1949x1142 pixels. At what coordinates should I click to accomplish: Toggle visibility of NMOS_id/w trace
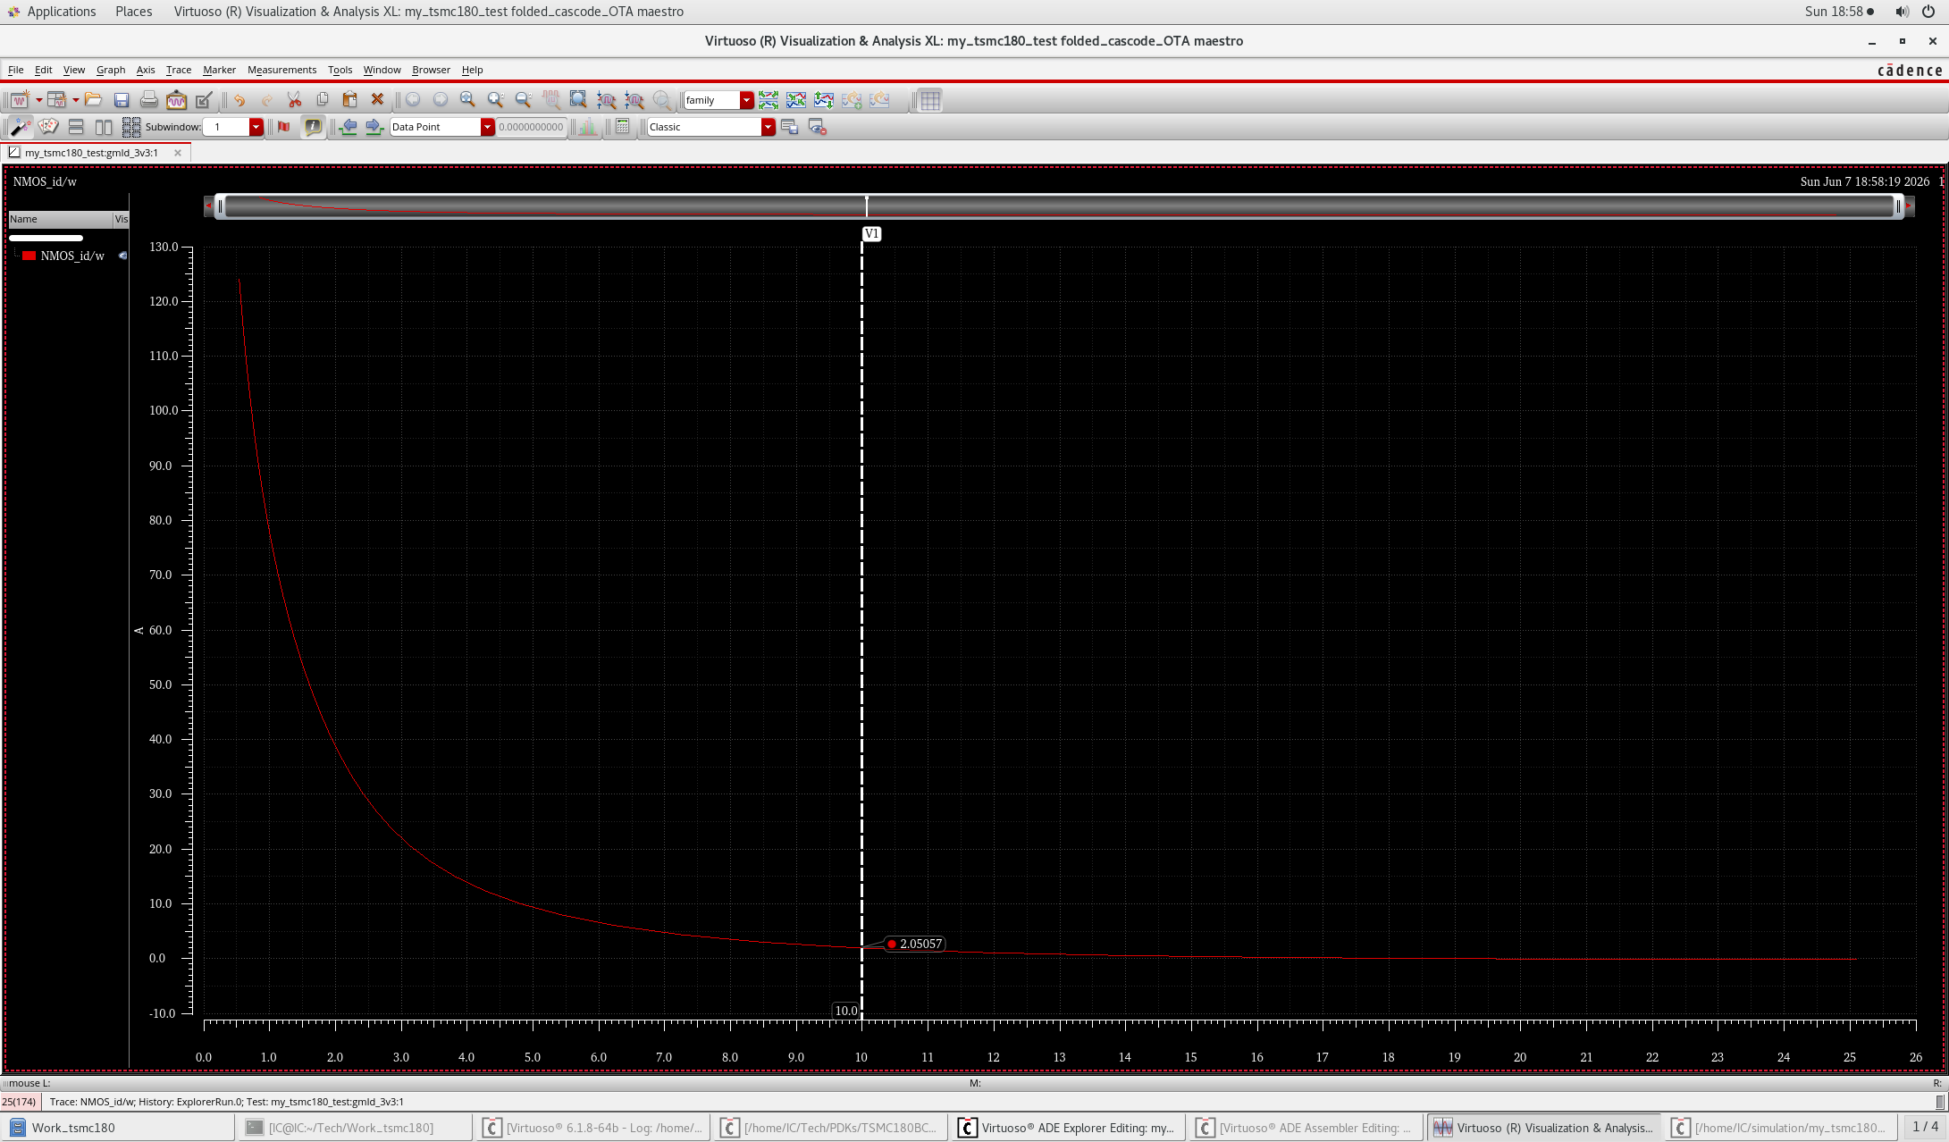tap(122, 256)
